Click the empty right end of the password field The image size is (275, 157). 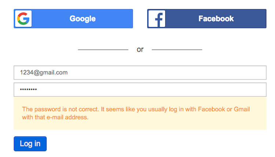[238, 90]
